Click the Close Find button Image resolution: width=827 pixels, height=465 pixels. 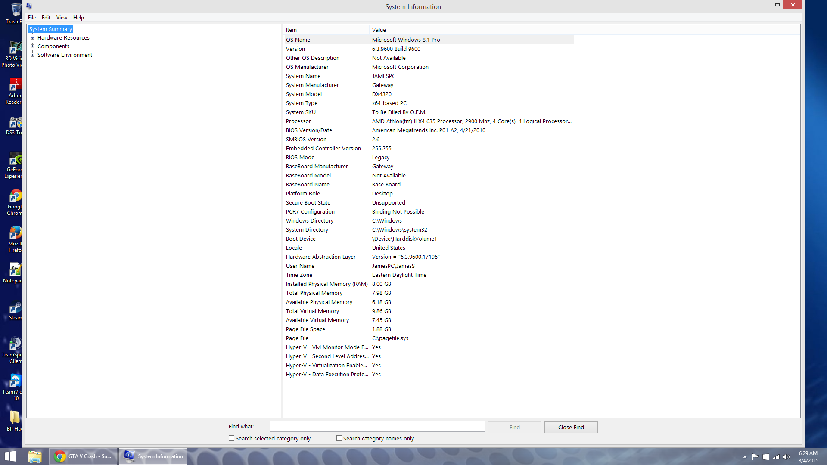tap(571, 427)
